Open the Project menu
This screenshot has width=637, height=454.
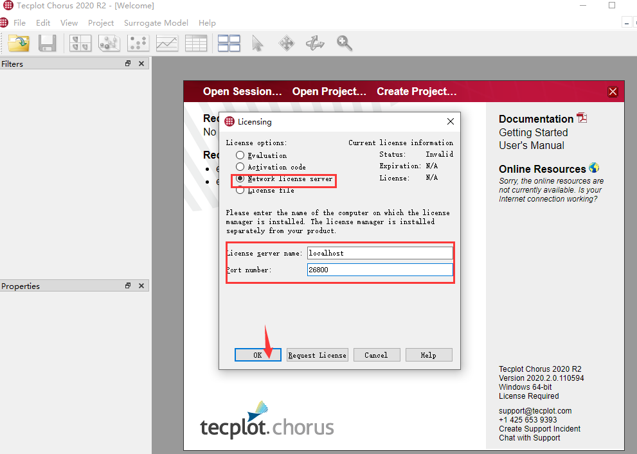coord(101,22)
